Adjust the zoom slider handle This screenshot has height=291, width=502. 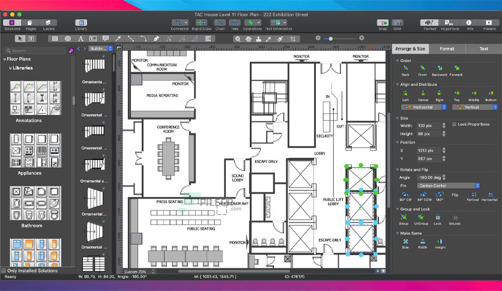331,38
